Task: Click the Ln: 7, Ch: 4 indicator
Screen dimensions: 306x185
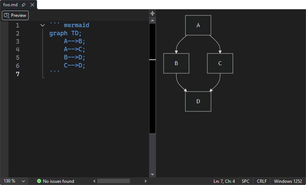Action: tap(224, 181)
